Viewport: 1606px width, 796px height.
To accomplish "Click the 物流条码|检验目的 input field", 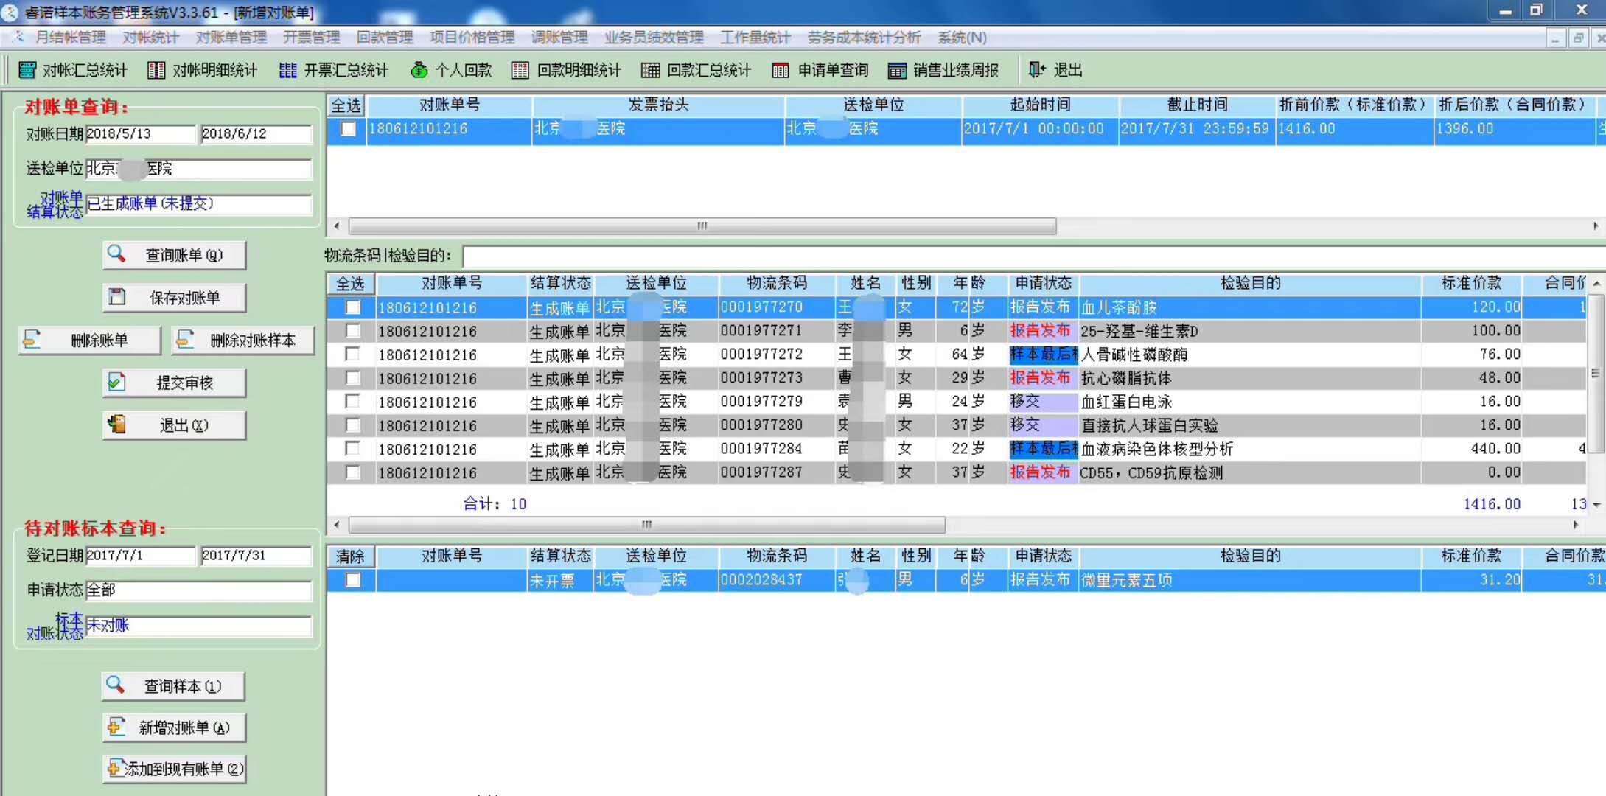I will point(1032,256).
